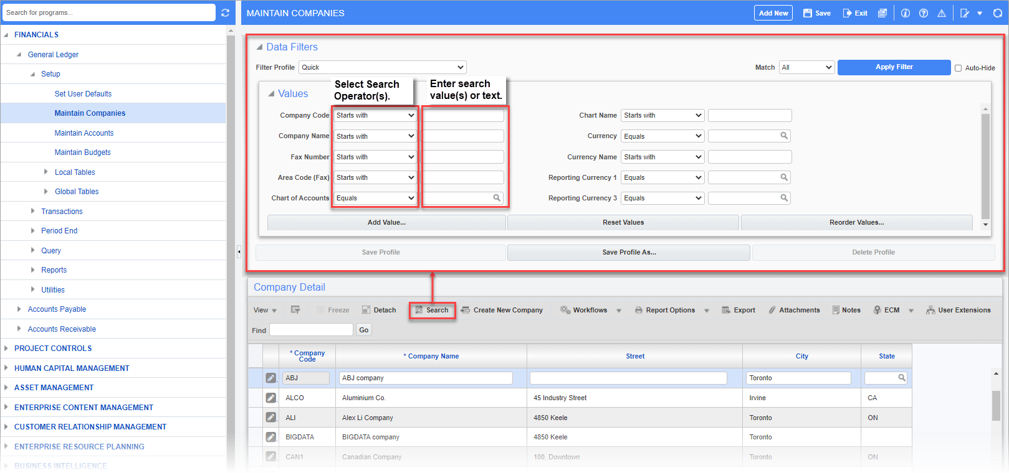Open Notes in Company Detail toolbar
This screenshot has height=473, width=1009.
pos(846,310)
